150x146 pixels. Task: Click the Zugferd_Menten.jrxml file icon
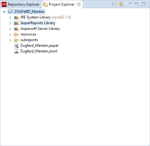click(x=16, y=51)
